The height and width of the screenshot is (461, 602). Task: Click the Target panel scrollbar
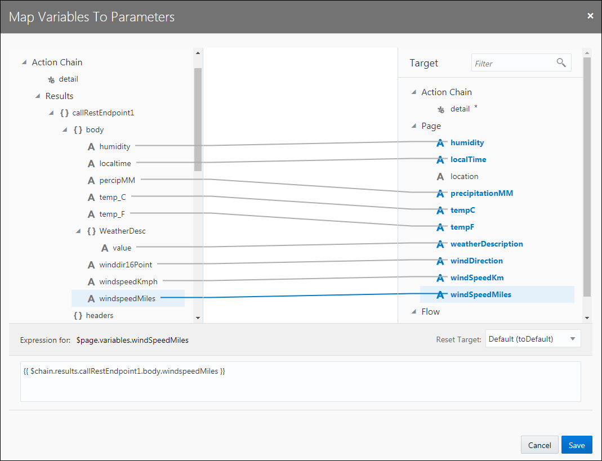tap(587, 169)
